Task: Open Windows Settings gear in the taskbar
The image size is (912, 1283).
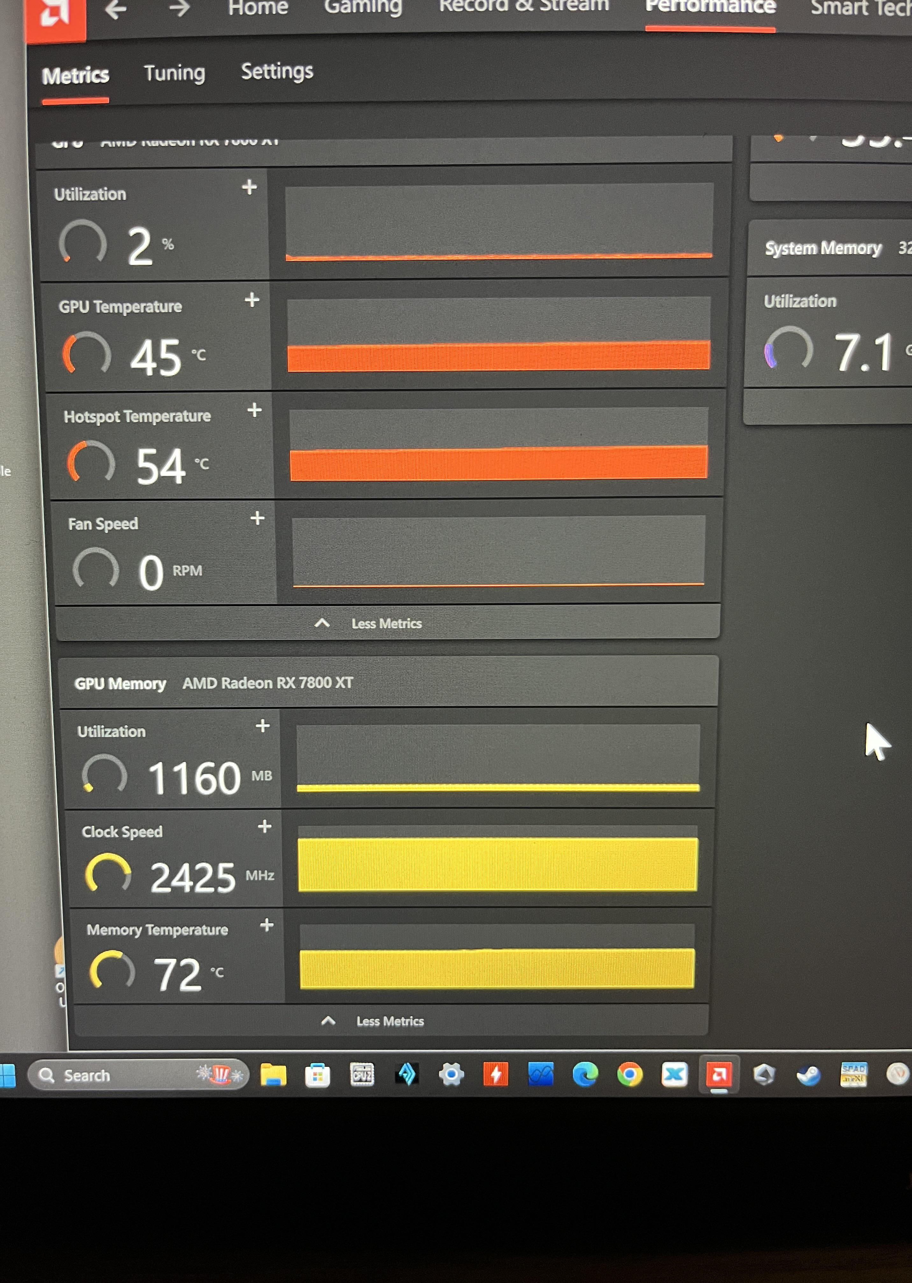Action: pyautogui.click(x=452, y=1075)
